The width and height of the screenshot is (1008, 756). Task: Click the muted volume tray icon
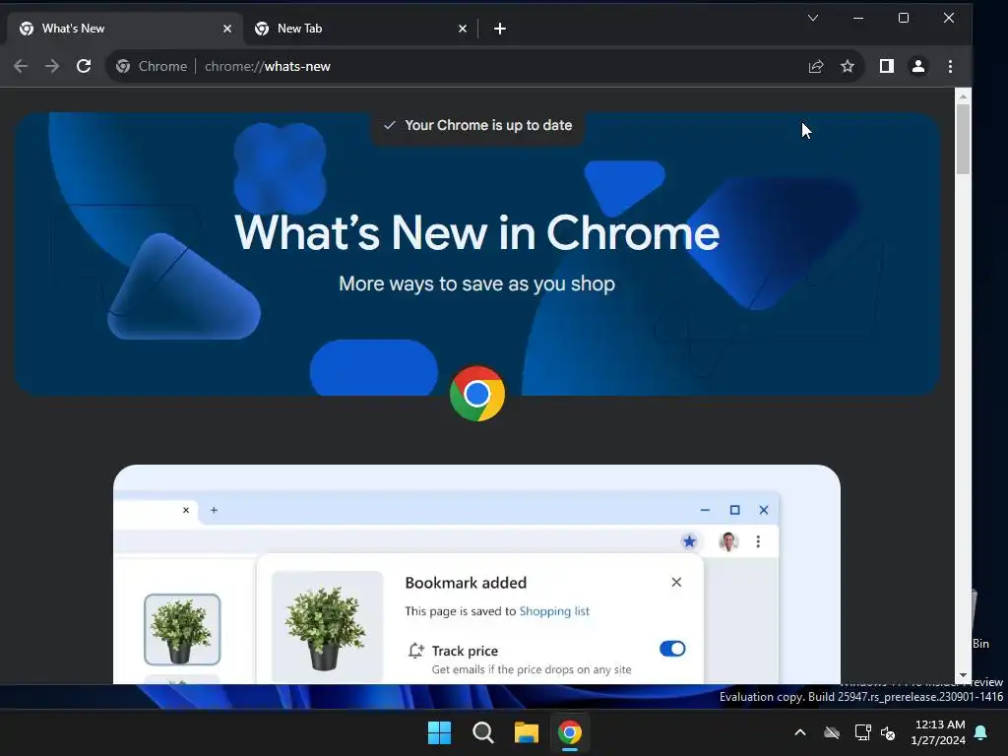coord(888,732)
